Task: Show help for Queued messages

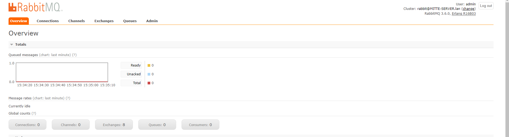Action: [x=74, y=55]
